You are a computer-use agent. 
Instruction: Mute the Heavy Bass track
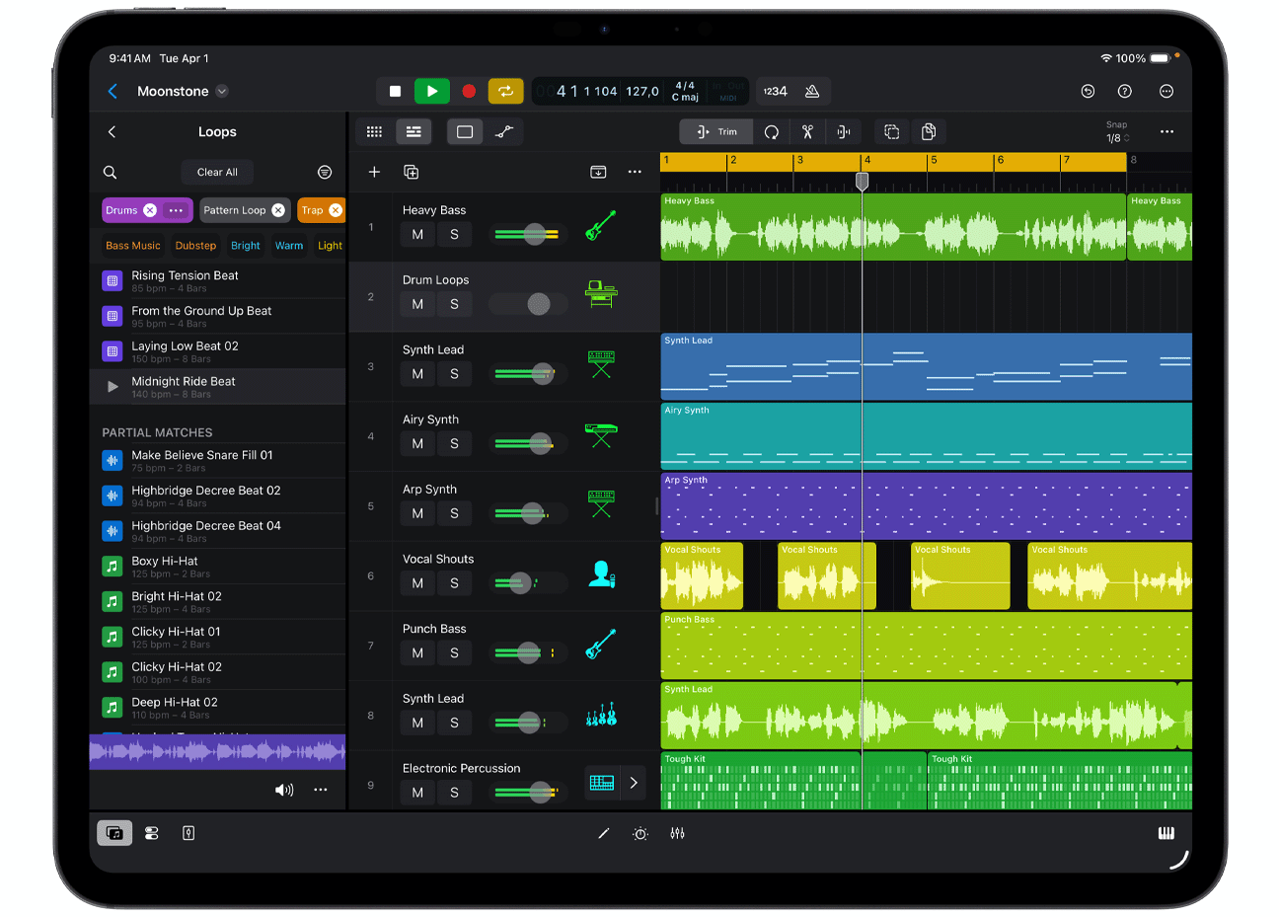tap(416, 234)
